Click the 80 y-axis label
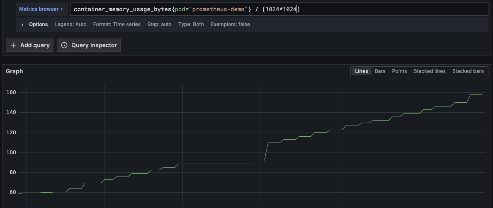Viewport: 493px width, 208px height. 12,172
